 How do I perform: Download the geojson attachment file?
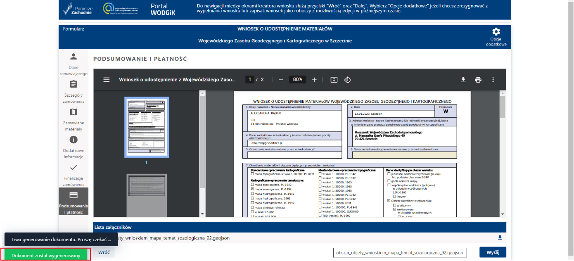[500, 237]
